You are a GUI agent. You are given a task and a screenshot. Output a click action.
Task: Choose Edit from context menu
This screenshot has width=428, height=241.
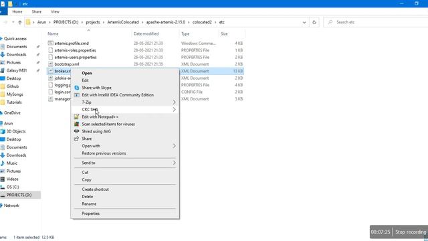[x=85, y=80]
